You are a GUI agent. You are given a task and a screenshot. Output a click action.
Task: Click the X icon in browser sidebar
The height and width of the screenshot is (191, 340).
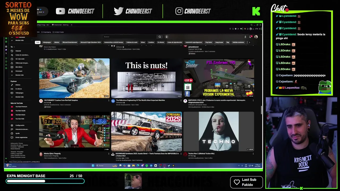[6, 53]
